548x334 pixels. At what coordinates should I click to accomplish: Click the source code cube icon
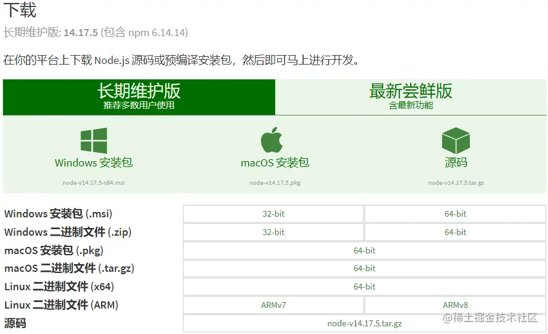(x=456, y=140)
